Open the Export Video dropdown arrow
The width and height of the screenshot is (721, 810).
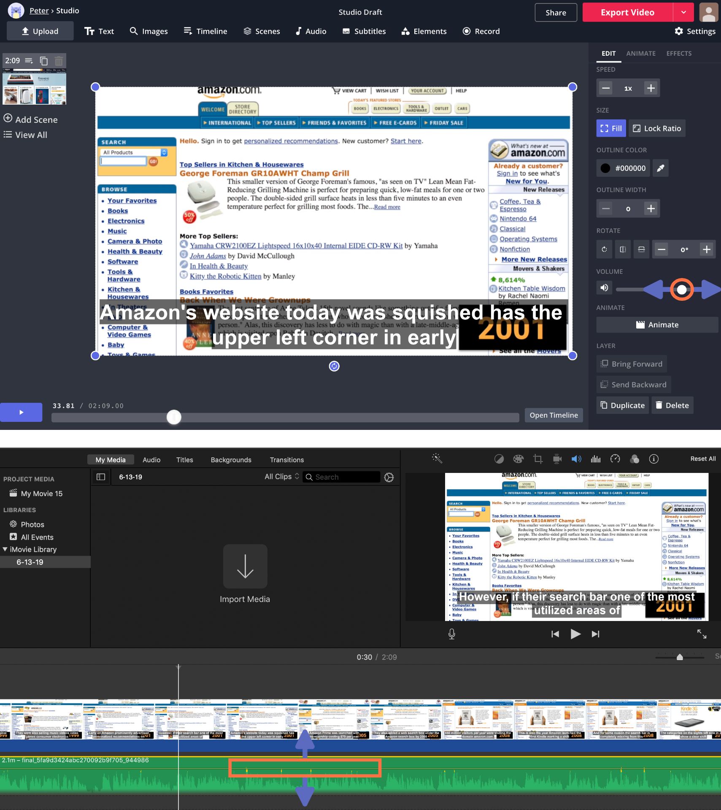pyautogui.click(x=683, y=13)
